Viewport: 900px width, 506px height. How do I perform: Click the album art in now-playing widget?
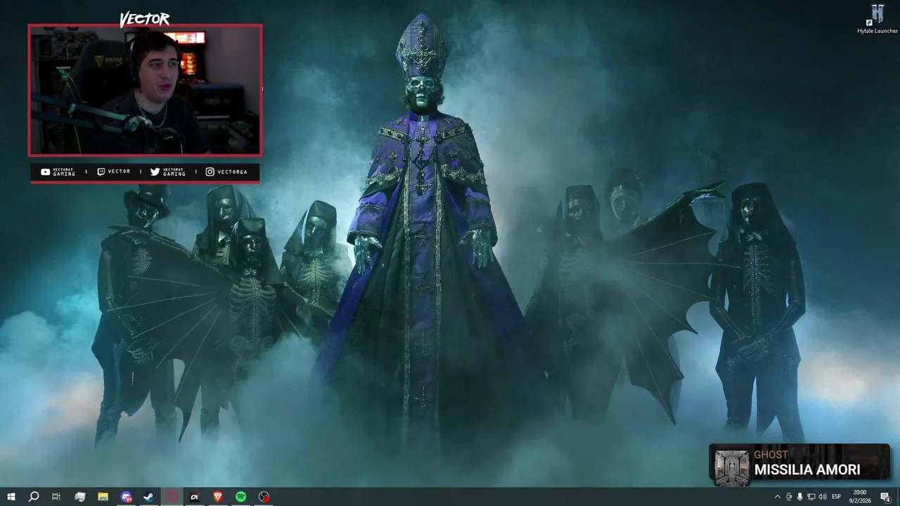click(x=732, y=467)
